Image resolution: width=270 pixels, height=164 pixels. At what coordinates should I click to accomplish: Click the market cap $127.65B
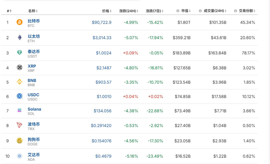click(x=182, y=68)
